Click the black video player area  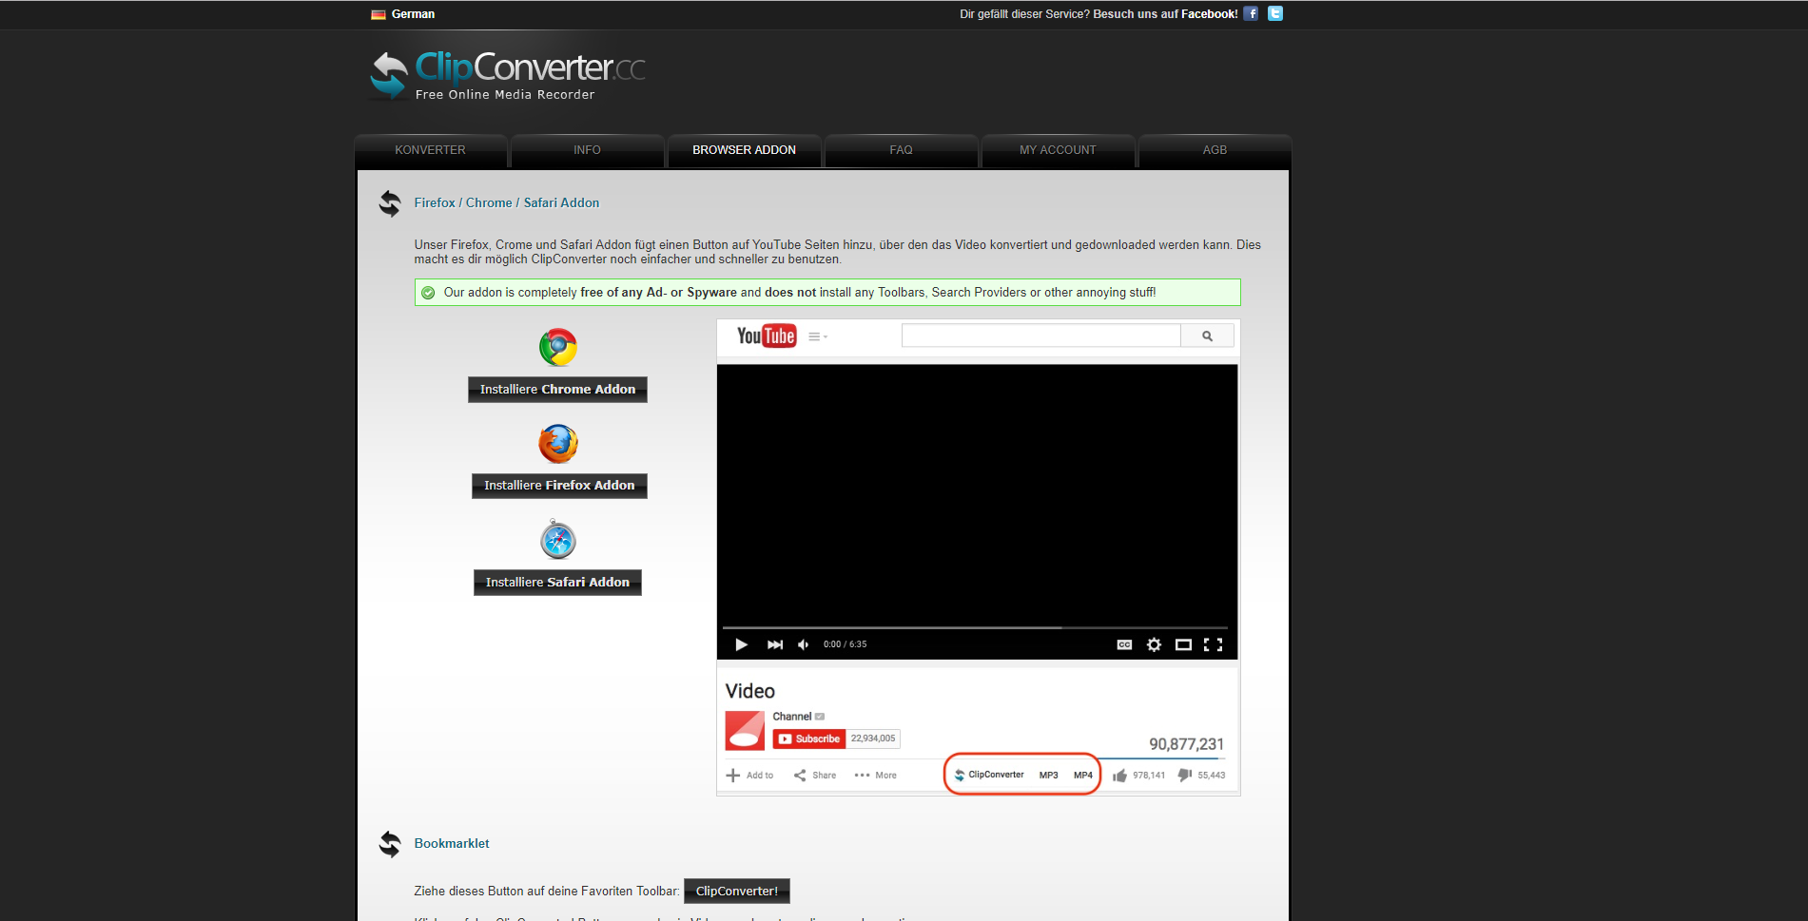[x=977, y=494]
